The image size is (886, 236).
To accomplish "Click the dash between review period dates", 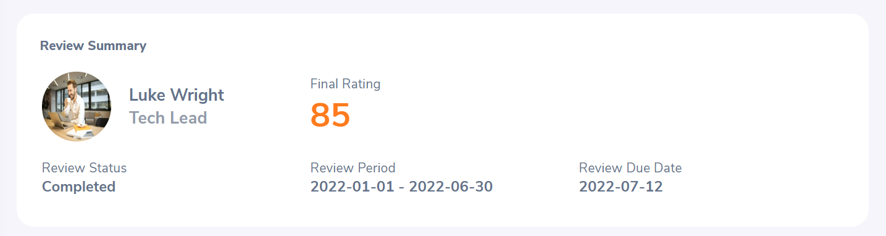I will [401, 187].
